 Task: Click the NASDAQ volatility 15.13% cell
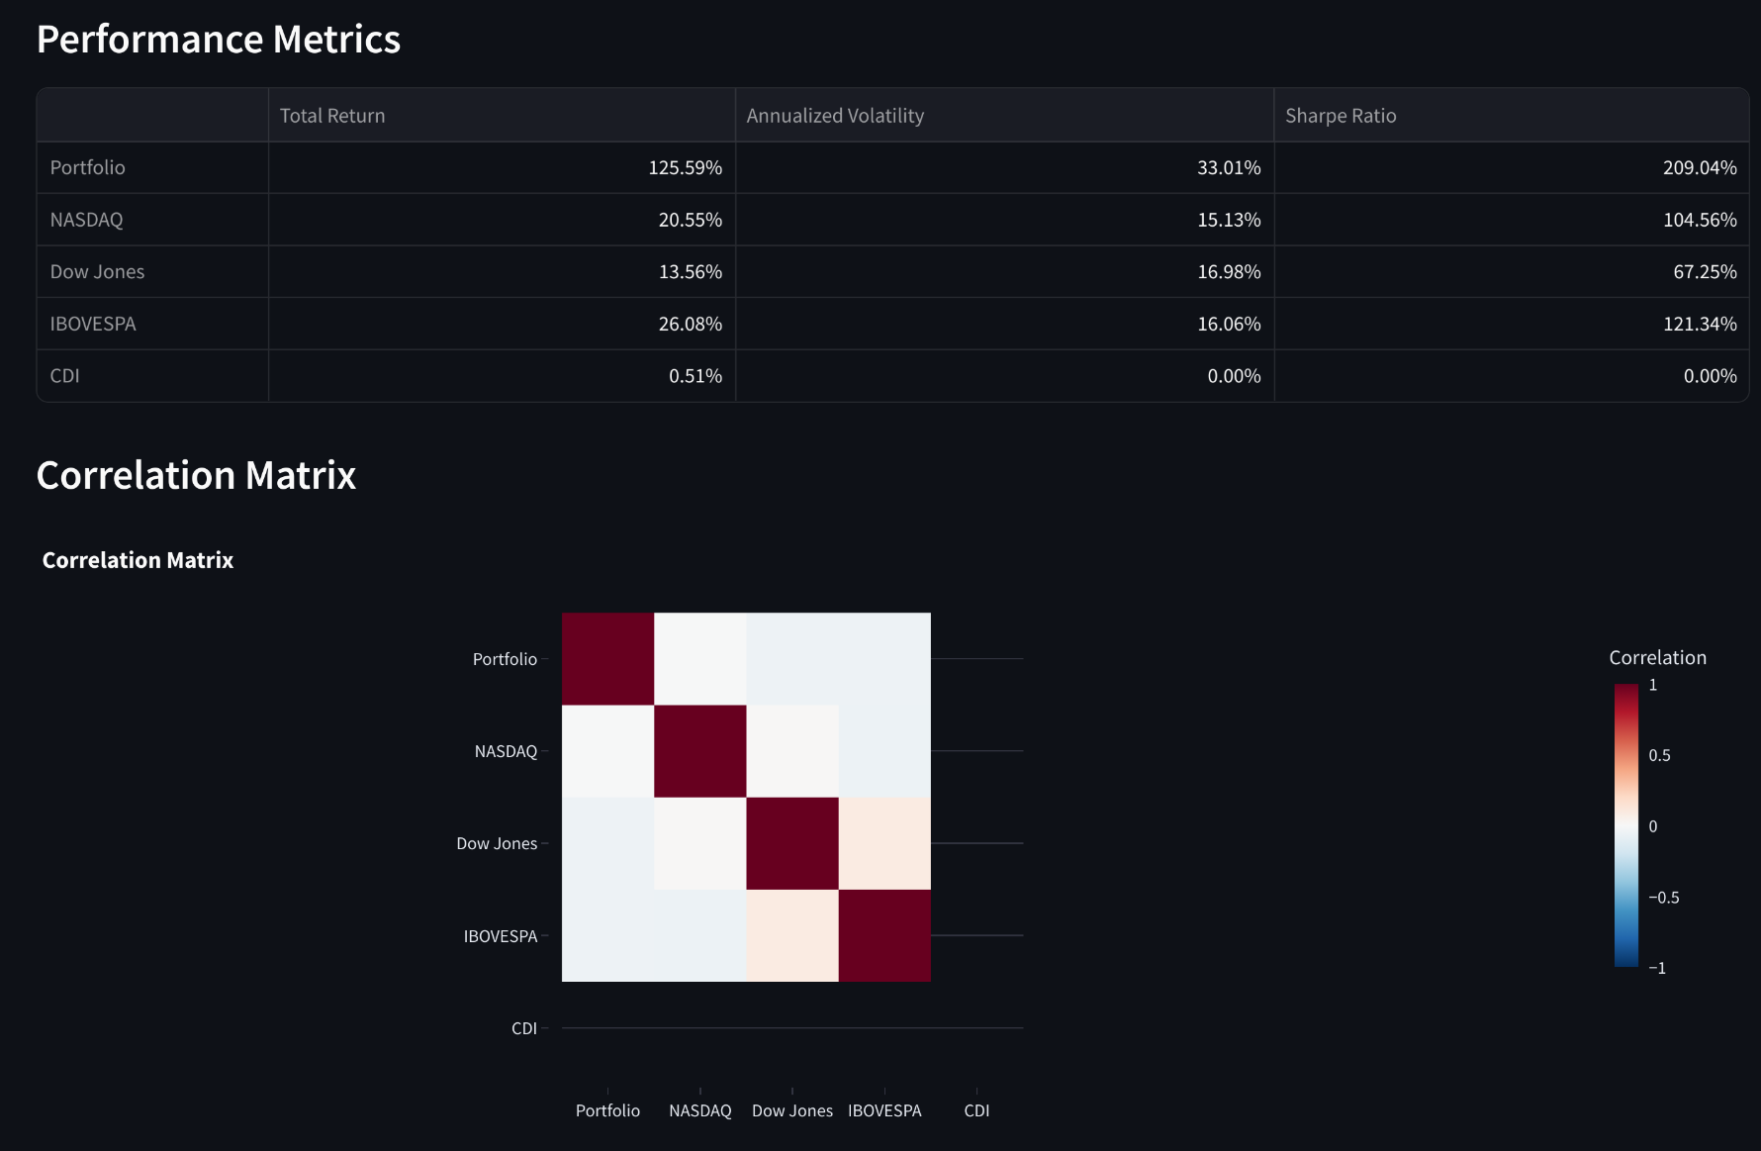[1004, 220]
